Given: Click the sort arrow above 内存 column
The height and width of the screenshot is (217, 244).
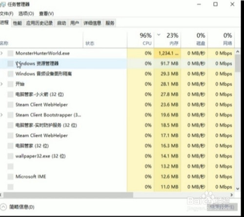Looking at the screenshot, I should click(x=159, y=35).
